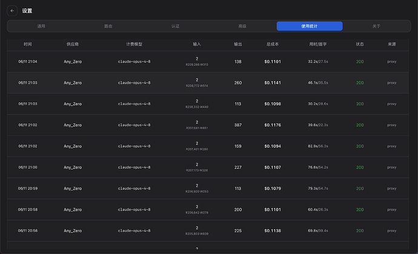The image size is (418, 254).
Task: Click the cost $0.1098
Action: point(273,104)
